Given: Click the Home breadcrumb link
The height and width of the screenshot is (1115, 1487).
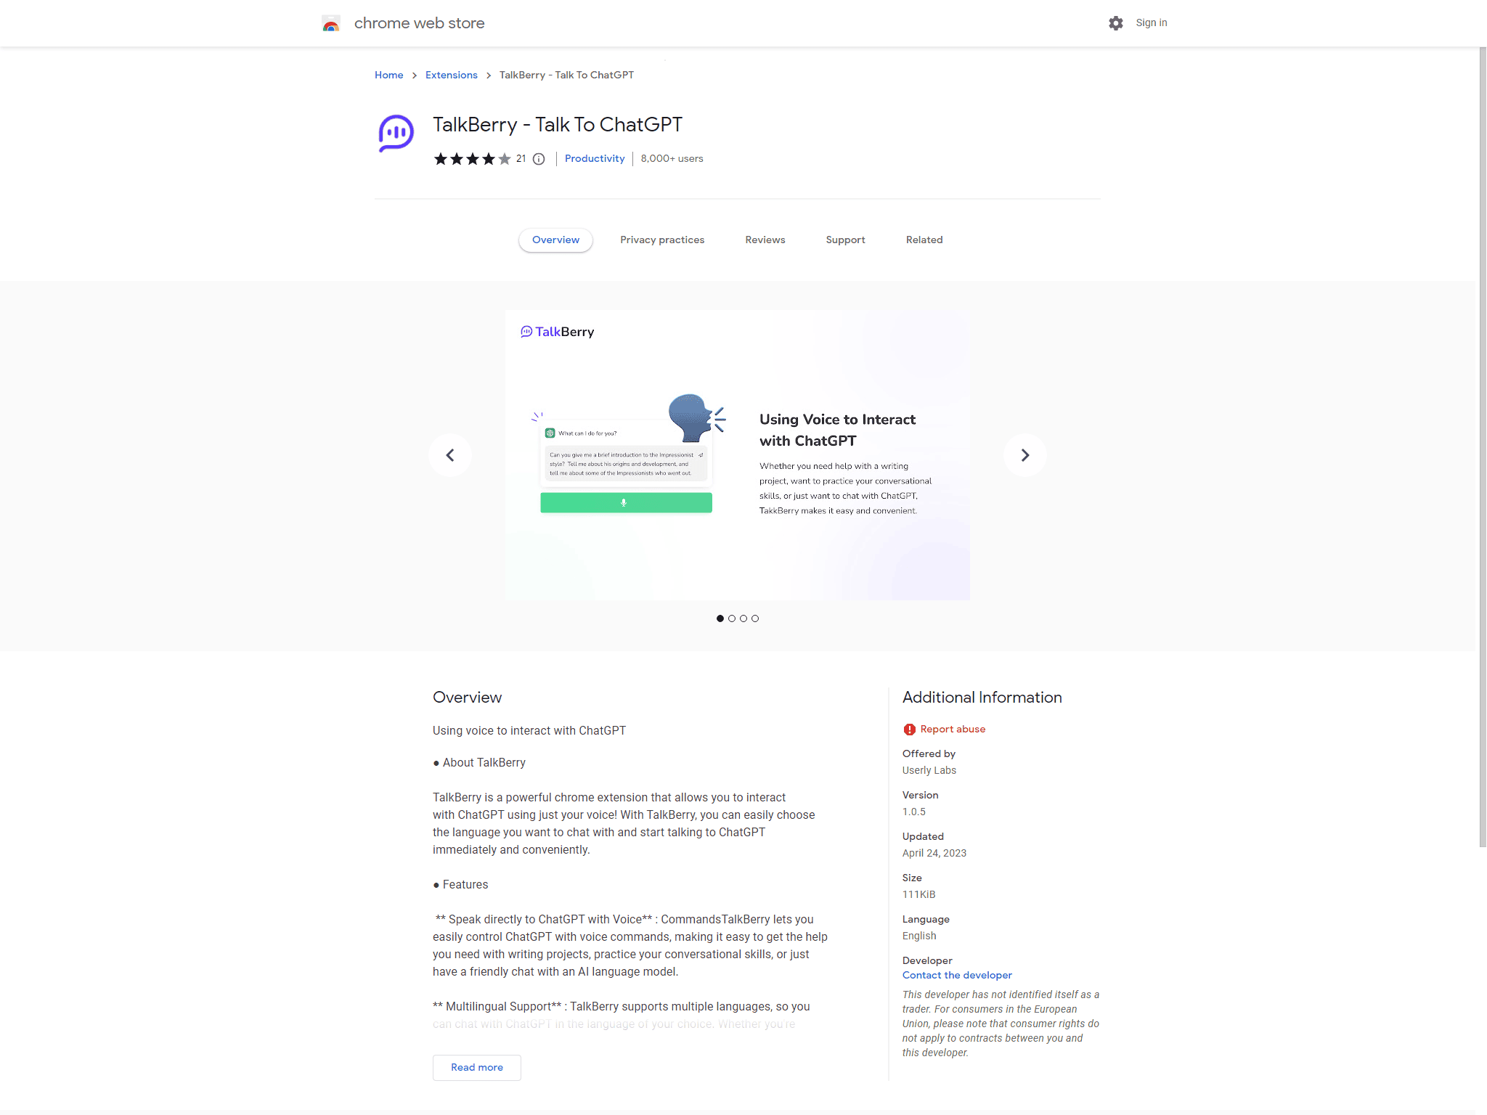Looking at the screenshot, I should pos(389,75).
